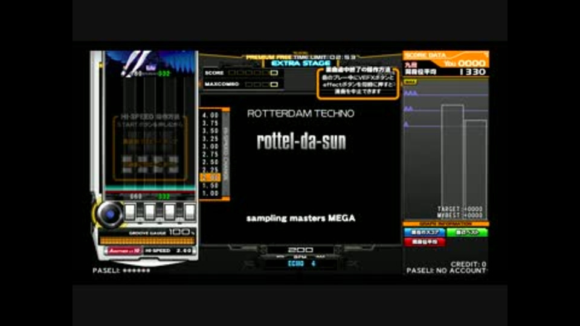580x326 pixels.
Task: Click the TARGET +0000 readout
Action: pyautogui.click(x=460, y=209)
